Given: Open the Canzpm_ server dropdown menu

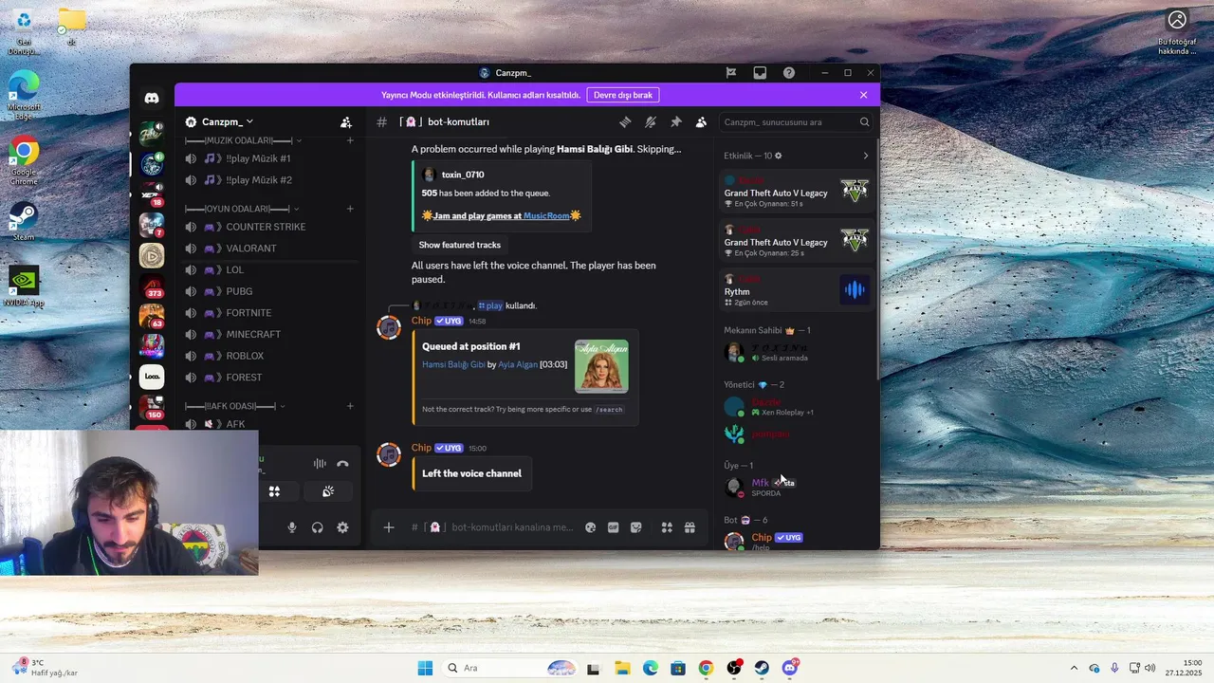Looking at the screenshot, I should [228, 122].
